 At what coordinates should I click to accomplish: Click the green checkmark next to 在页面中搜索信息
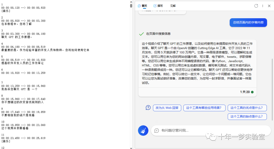(x=141, y=34)
